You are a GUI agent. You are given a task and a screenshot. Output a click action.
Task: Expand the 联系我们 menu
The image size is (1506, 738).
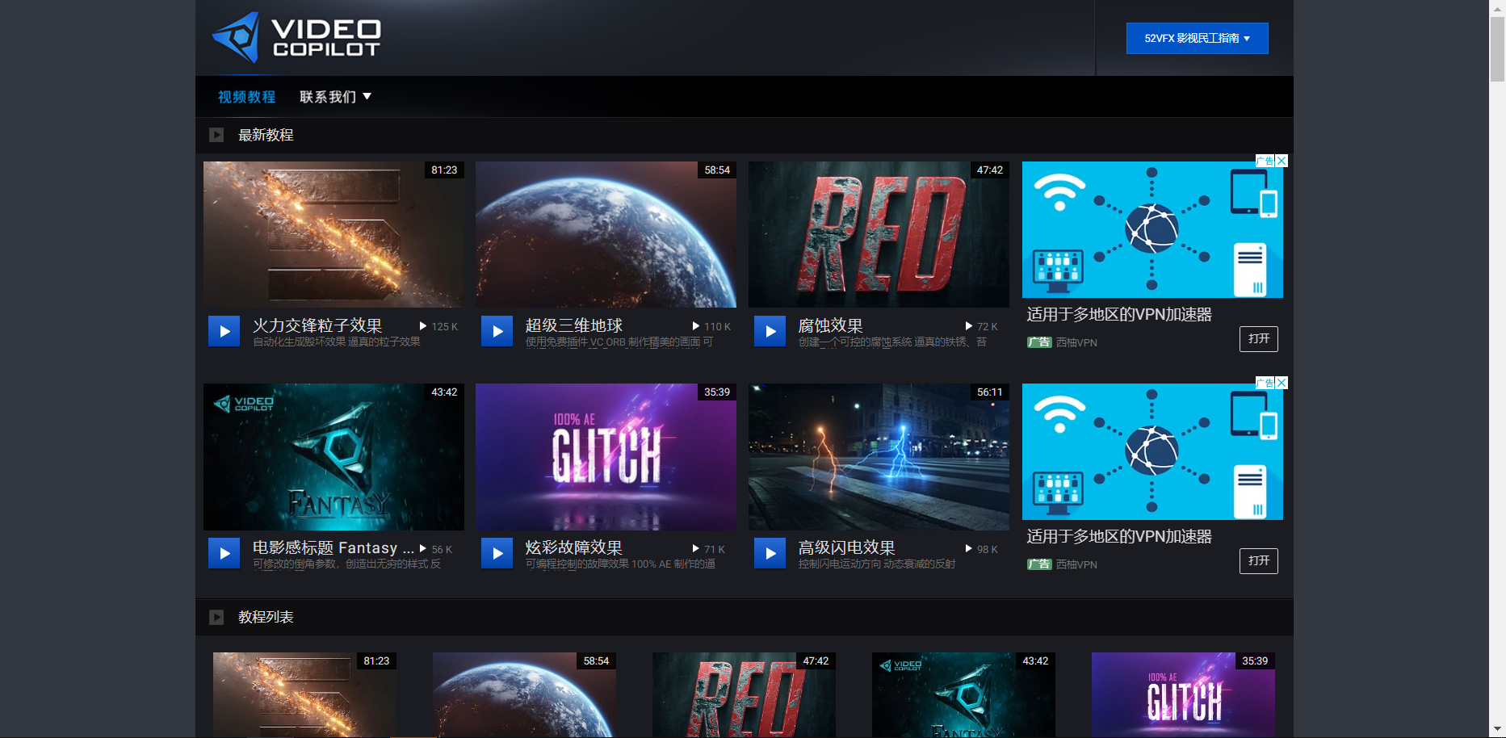tap(335, 97)
